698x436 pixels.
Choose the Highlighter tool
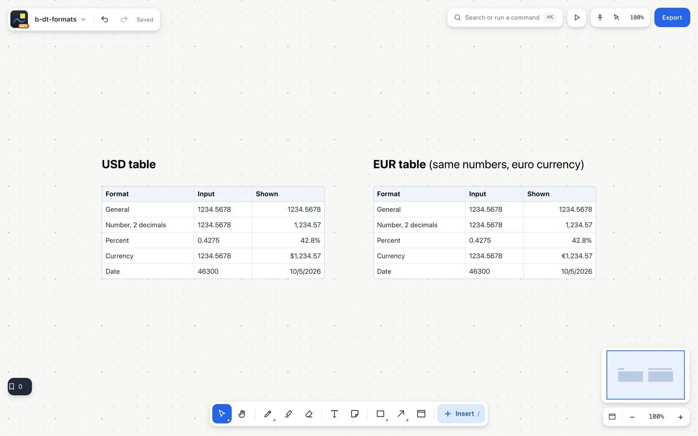288,414
